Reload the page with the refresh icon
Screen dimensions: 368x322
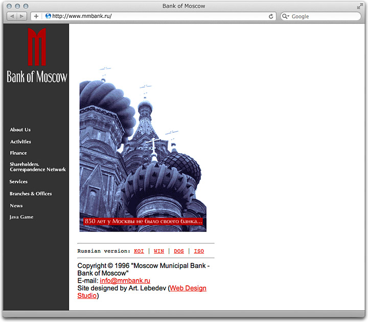click(271, 16)
